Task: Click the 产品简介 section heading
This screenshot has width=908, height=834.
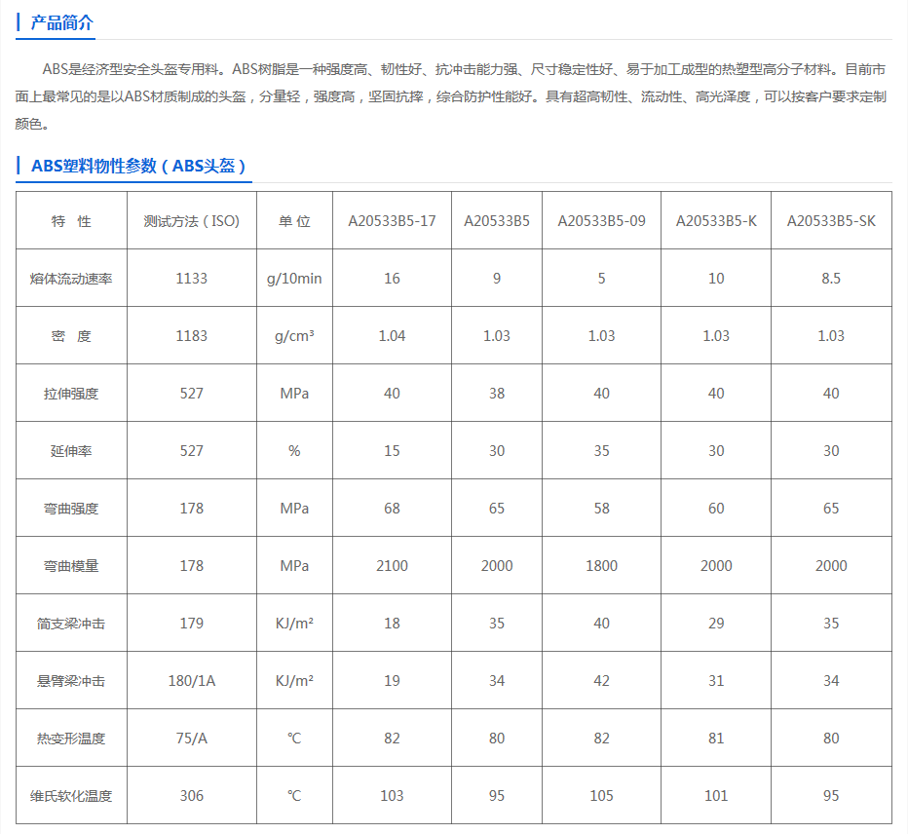Action: coord(61,23)
